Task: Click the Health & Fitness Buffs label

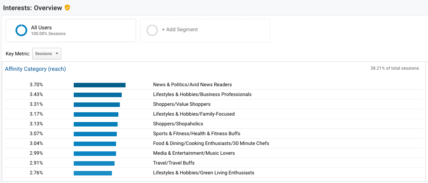Action: tap(196, 134)
